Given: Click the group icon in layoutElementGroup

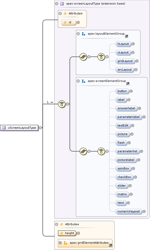Looking at the screenshot, I should click(83, 57).
